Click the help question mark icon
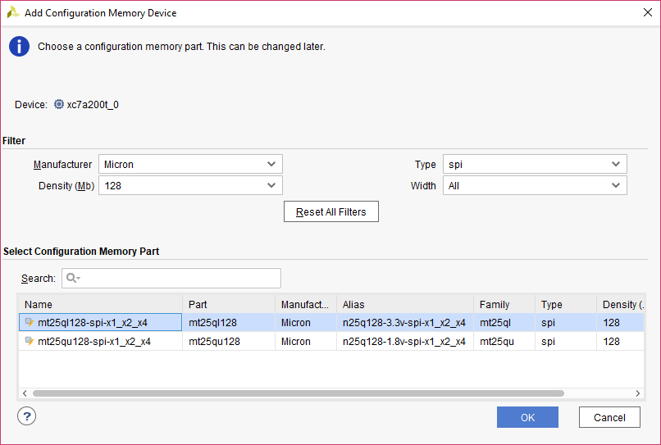This screenshot has height=445, width=661. coord(26,417)
